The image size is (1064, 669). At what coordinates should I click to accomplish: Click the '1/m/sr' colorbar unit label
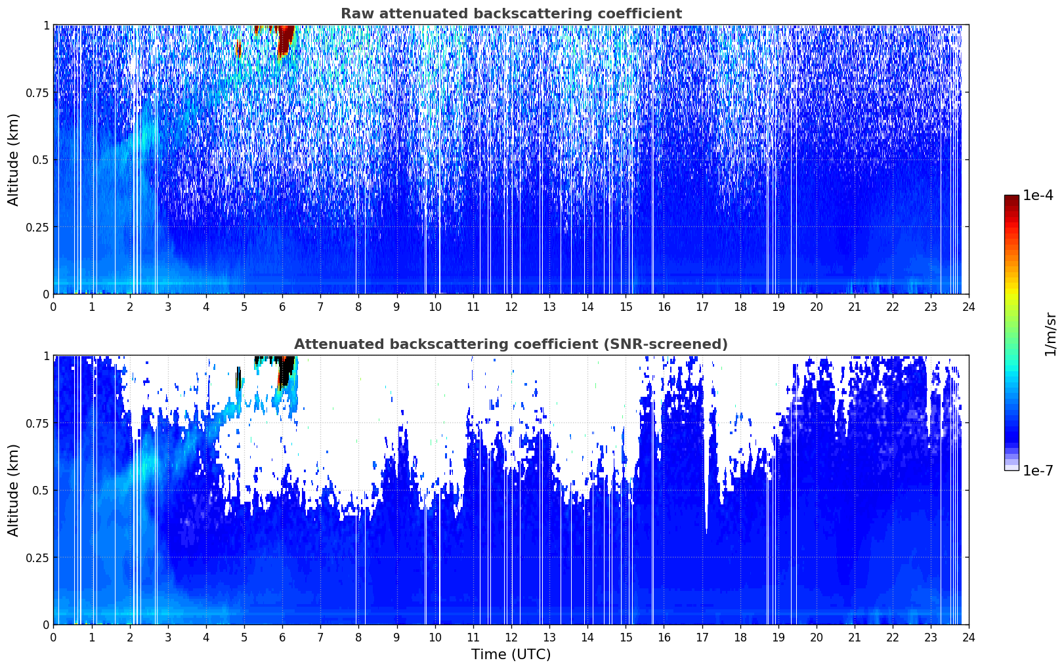(1050, 334)
